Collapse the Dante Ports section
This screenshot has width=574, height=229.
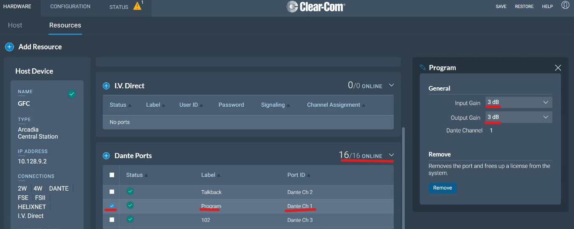pyautogui.click(x=391, y=155)
